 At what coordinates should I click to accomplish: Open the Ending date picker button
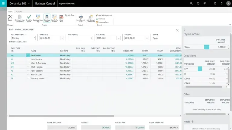pyautogui.click(x=147, y=38)
